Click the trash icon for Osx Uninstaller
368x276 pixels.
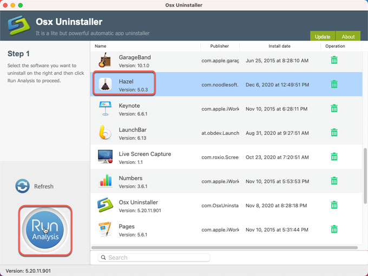(334, 205)
